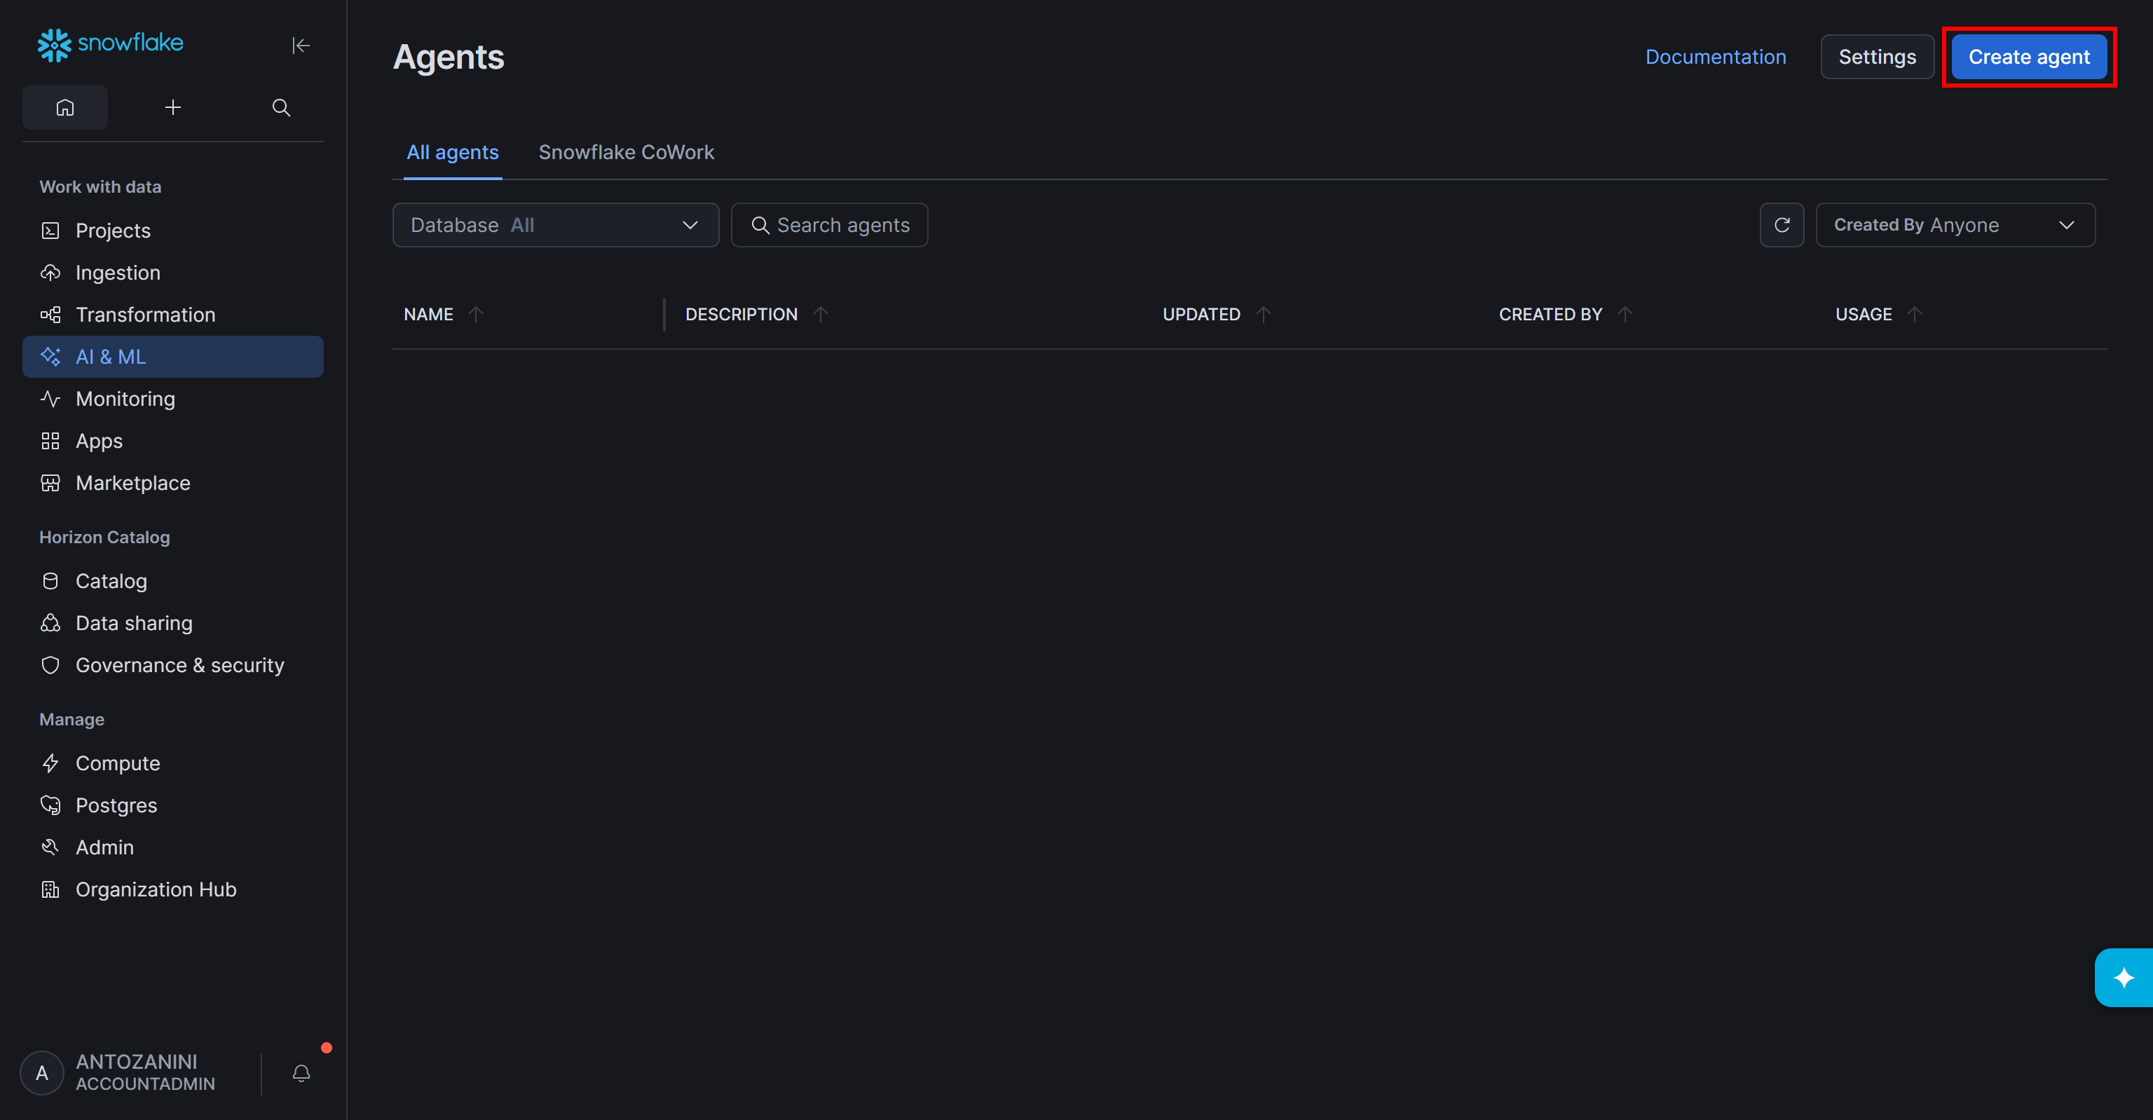
Task: Open Admin in the sidebar
Action: coord(173,847)
